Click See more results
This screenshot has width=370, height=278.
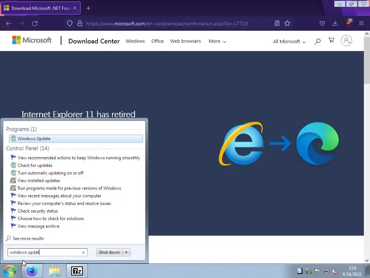25,238
